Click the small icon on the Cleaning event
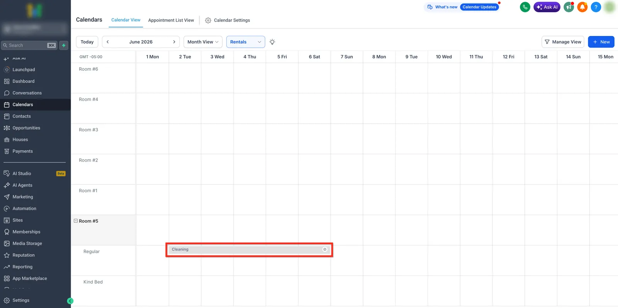This screenshot has height=308, width=618. pos(325,249)
